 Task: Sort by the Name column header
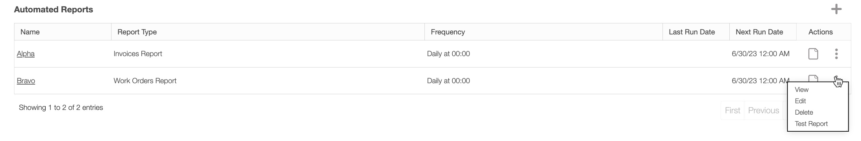click(x=30, y=32)
